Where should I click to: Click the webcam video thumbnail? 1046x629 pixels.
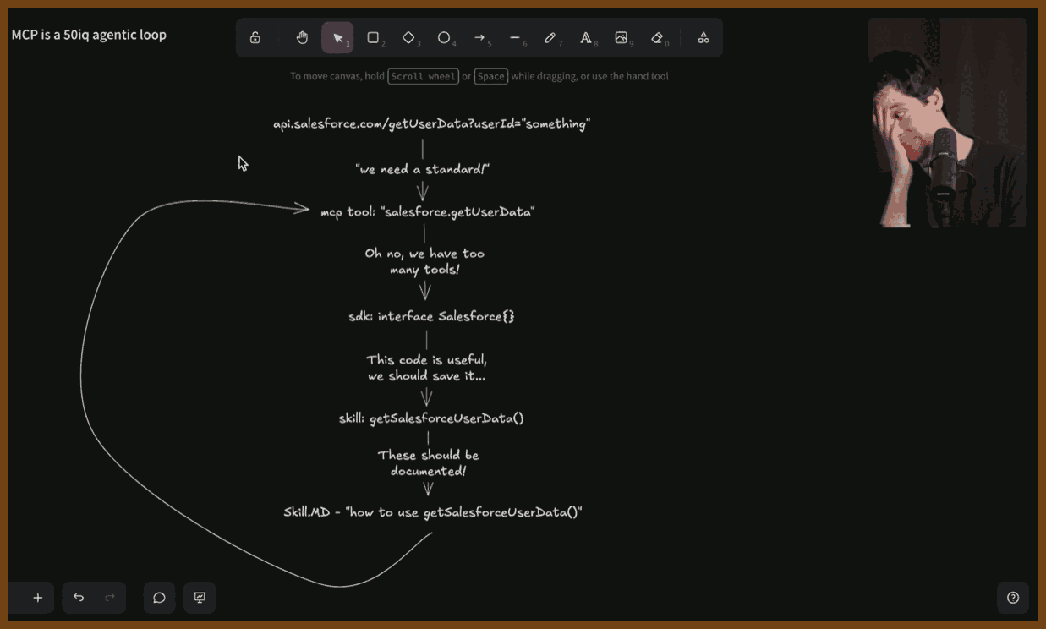click(x=947, y=123)
